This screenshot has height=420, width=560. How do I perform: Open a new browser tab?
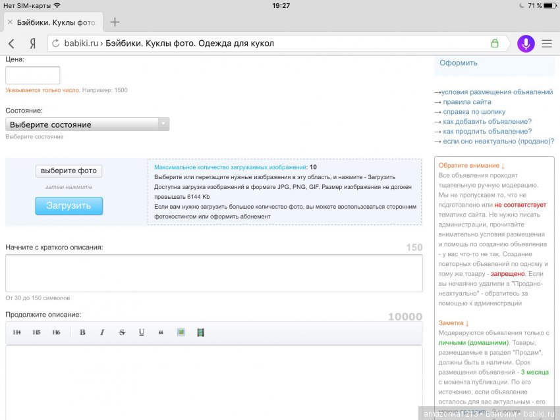click(115, 22)
